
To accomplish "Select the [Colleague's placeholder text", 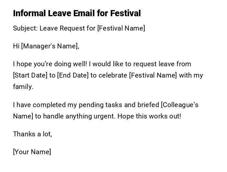I will [180, 105].
